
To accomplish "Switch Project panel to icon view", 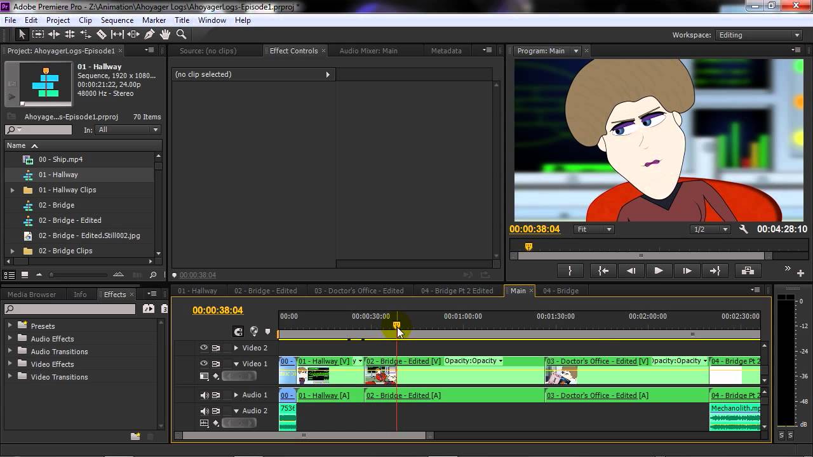I will (x=25, y=275).
